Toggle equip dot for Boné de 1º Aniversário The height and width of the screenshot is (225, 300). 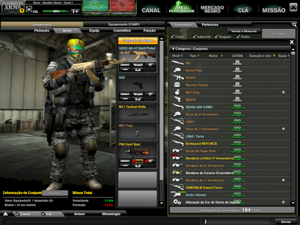(x=283, y=129)
